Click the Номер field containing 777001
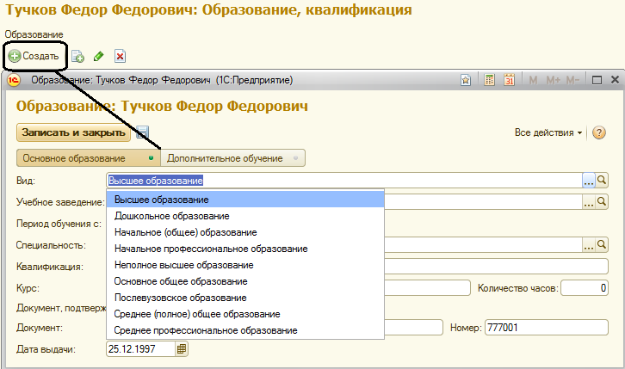The height and width of the screenshot is (369, 625). (547, 328)
